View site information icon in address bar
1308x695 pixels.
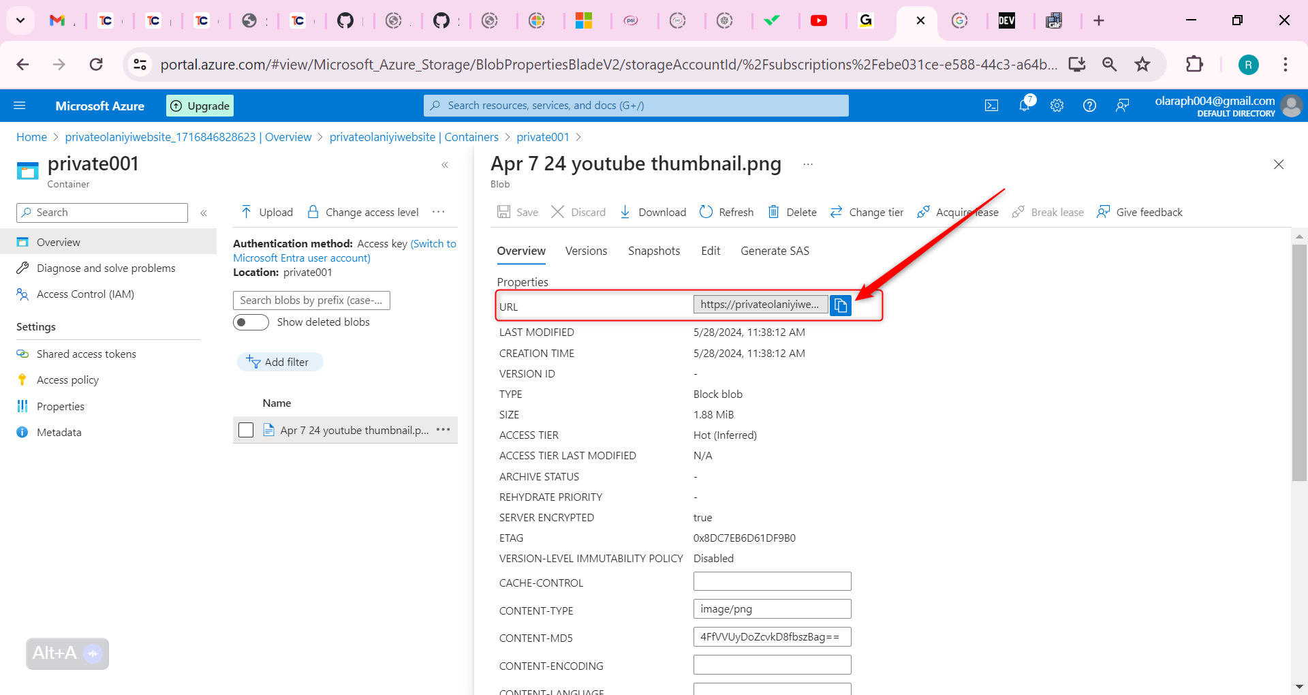pyautogui.click(x=140, y=64)
